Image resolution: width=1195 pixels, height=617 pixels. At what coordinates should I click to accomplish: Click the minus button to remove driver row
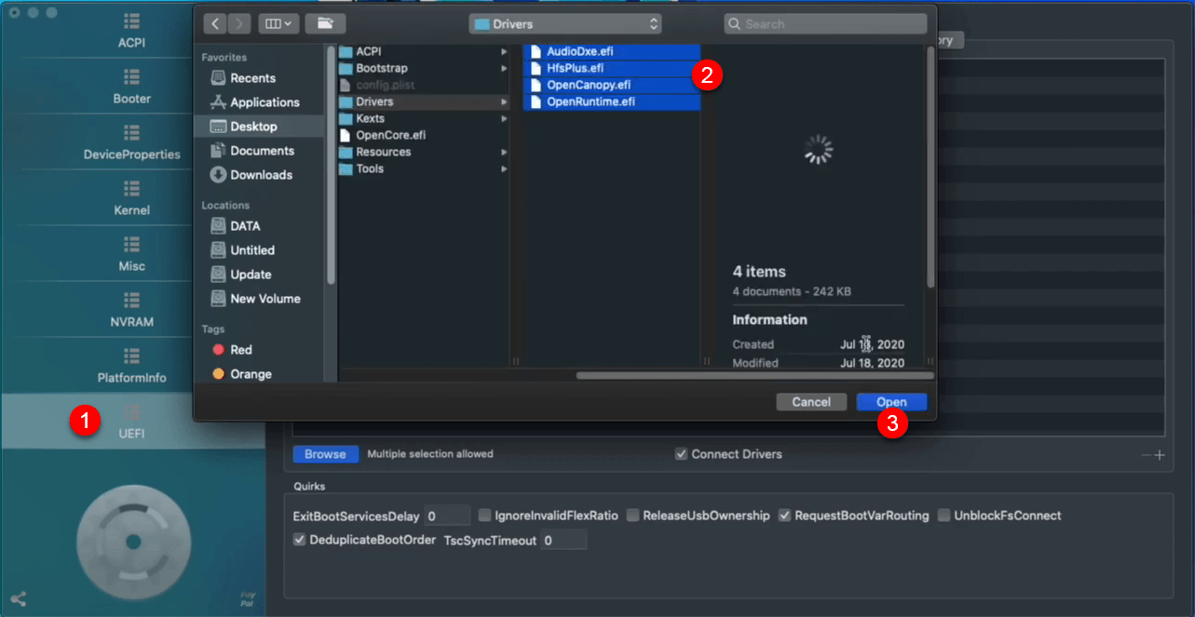[x=1146, y=455]
